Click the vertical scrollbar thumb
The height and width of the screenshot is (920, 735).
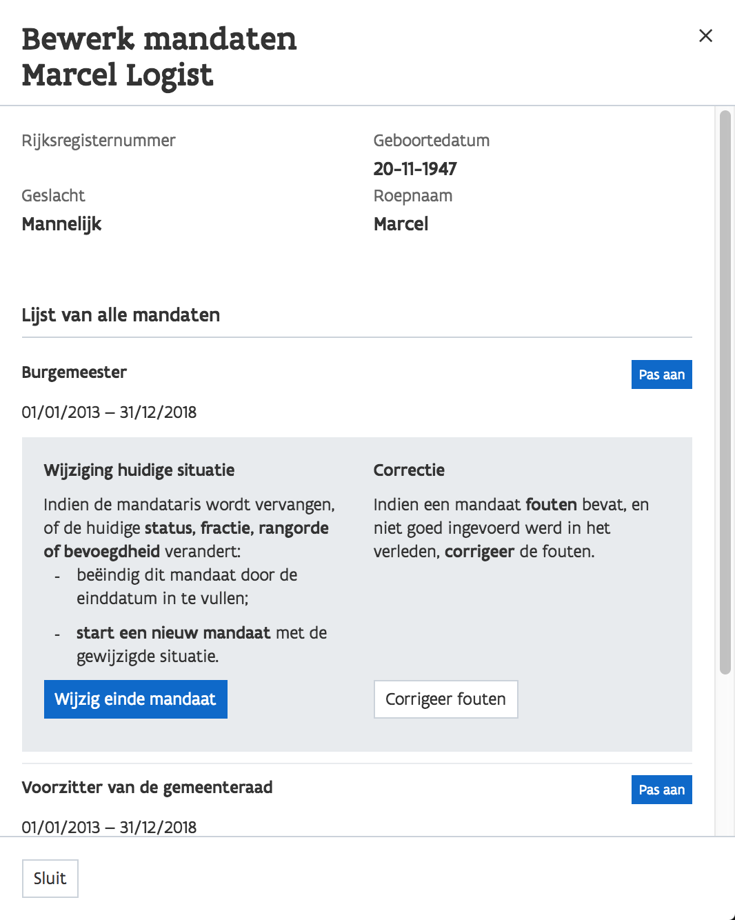pyautogui.click(x=725, y=391)
